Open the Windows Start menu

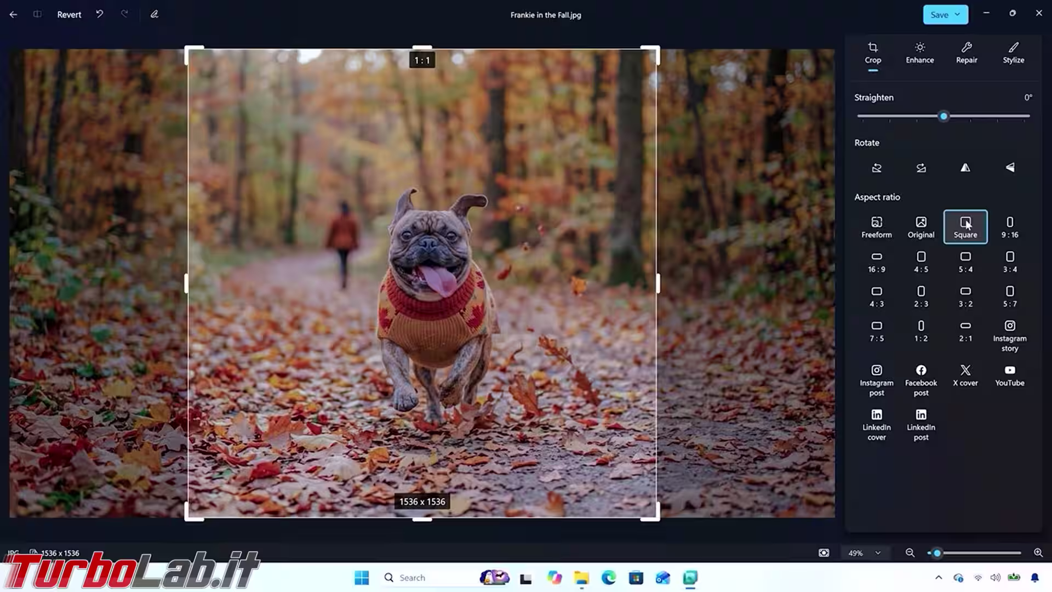pyautogui.click(x=362, y=578)
